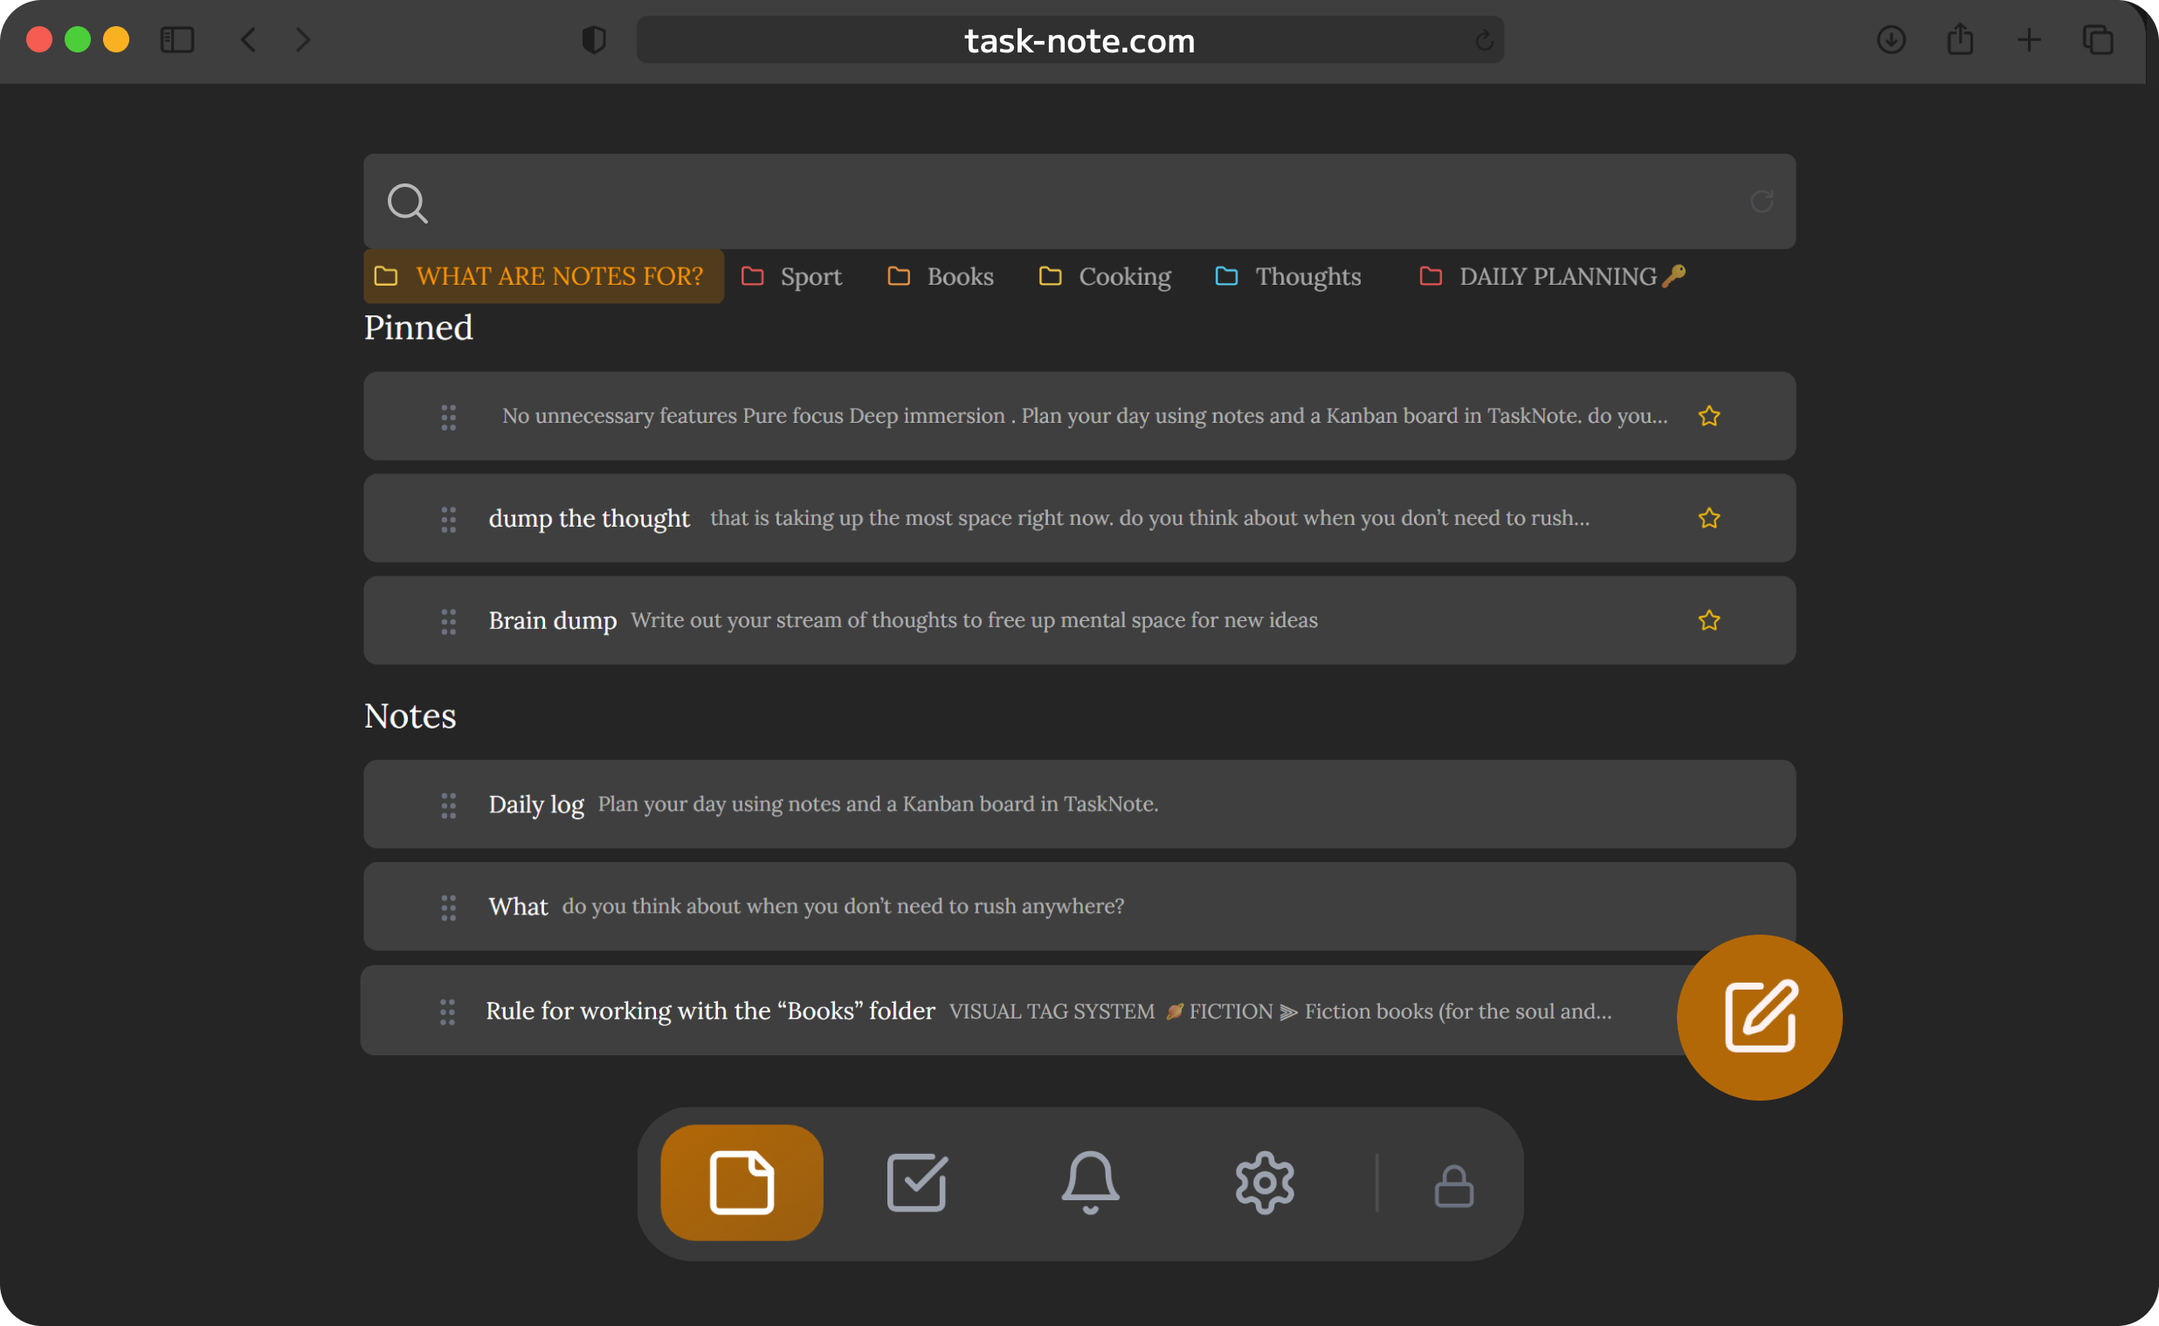Screen dimensions: 2159x1326
Task: Click the refresh icon in the search bar
Action: tap(1761, 202)
